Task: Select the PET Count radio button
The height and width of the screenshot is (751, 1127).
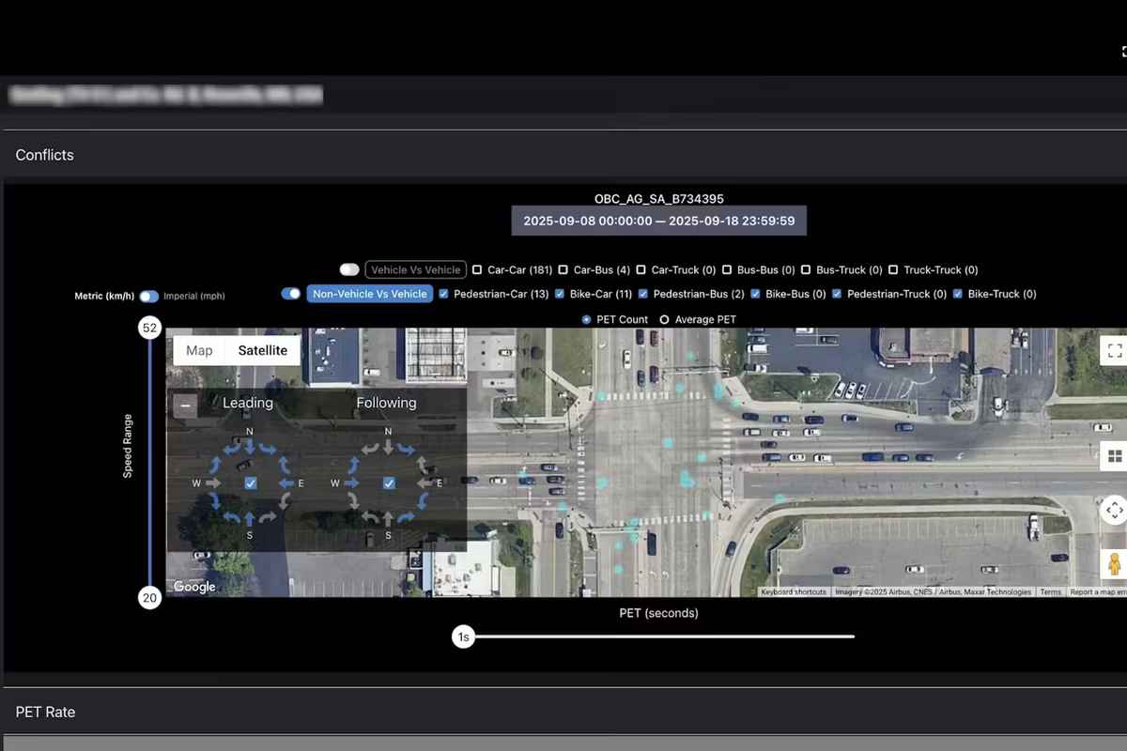Action: point(587,320)
